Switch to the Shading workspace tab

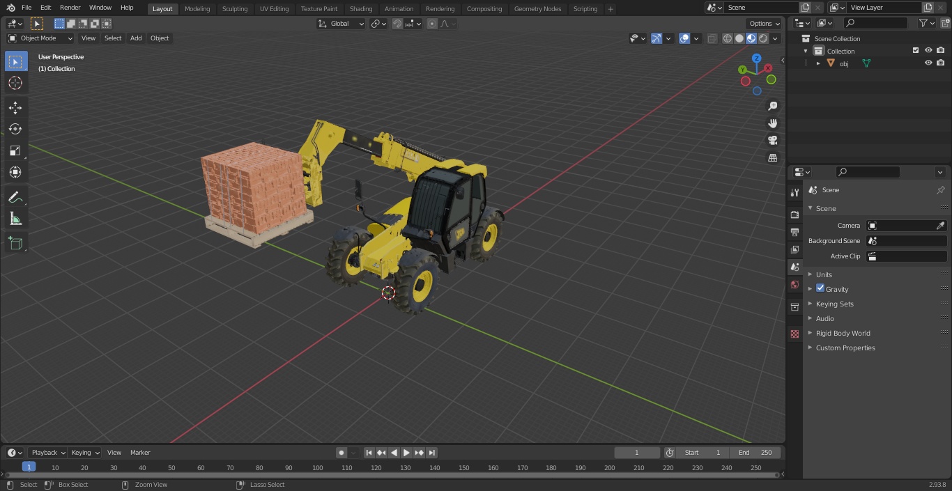pos(361,8)
